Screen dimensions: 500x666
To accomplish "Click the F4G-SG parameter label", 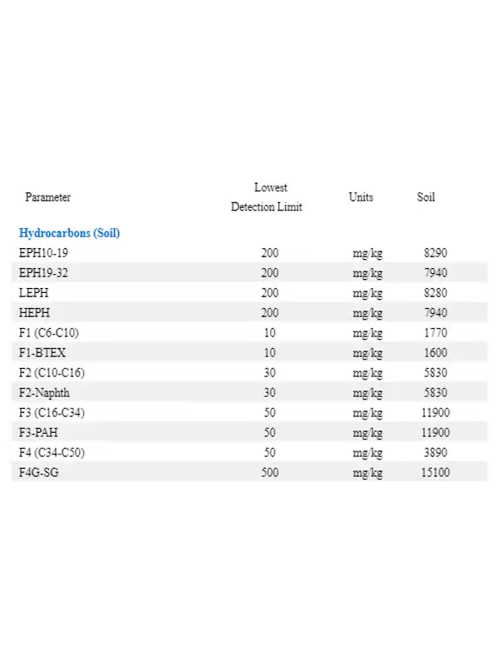I will [x=41, y=473].
